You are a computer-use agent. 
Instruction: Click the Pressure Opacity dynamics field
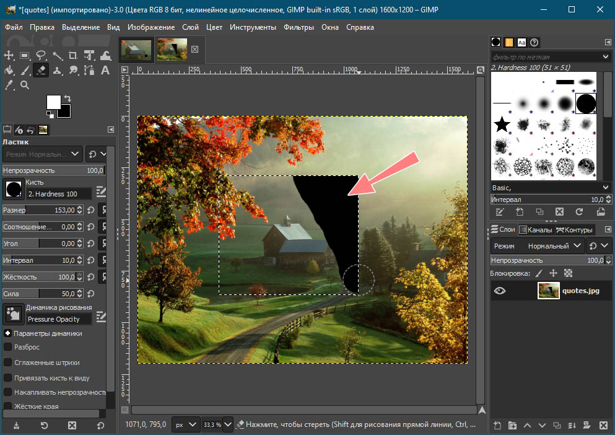click(59, 319)
